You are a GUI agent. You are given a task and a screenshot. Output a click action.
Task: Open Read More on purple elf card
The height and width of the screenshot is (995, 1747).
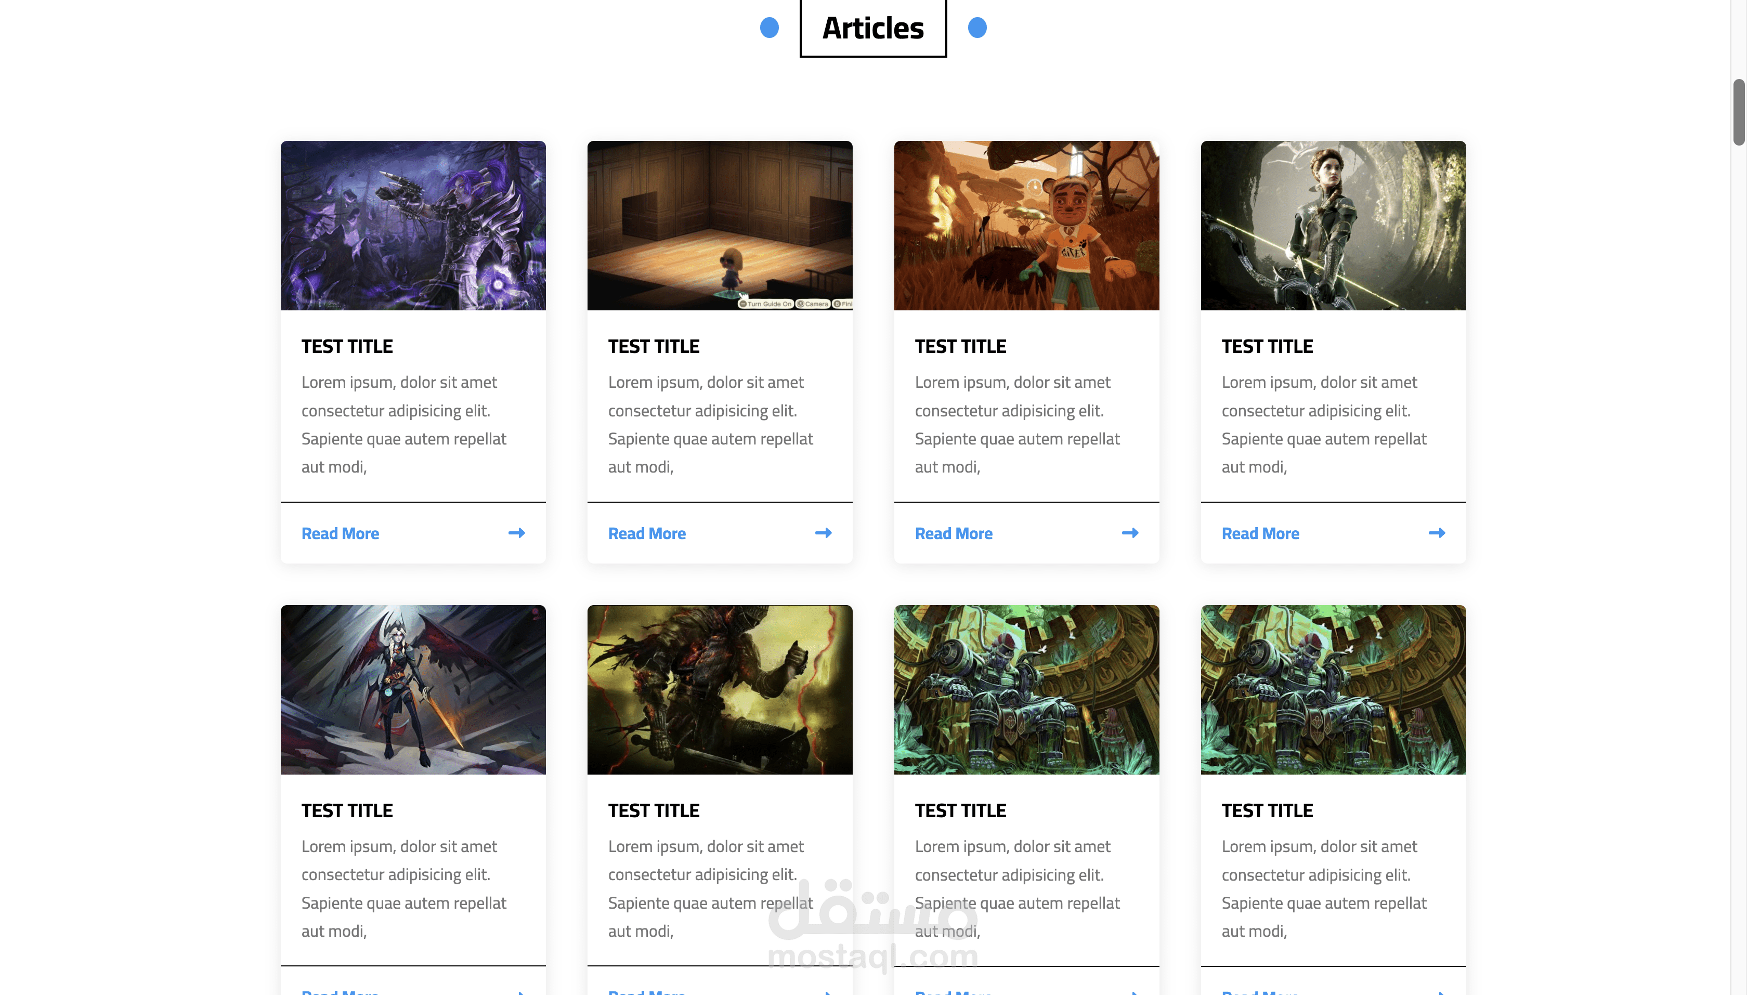(341, 534)
